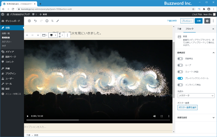Open the settings gear icon
217x137 pixels.
pyautogui.click(x=207, y=21)
